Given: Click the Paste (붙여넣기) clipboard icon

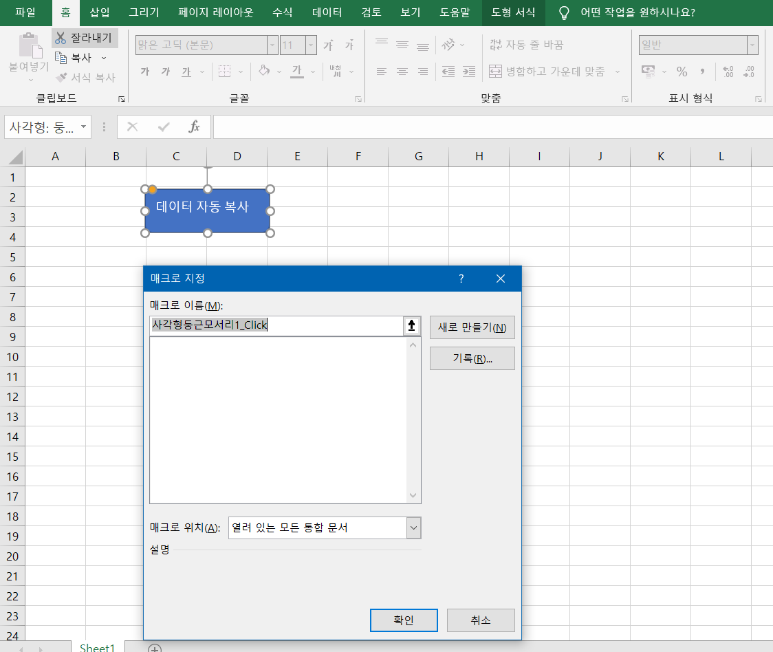Looking at the screenshot, I should (x=29, y=47).
